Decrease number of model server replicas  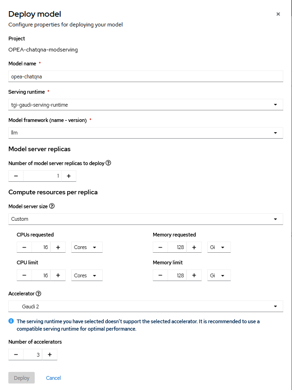[x=16, y=176]
